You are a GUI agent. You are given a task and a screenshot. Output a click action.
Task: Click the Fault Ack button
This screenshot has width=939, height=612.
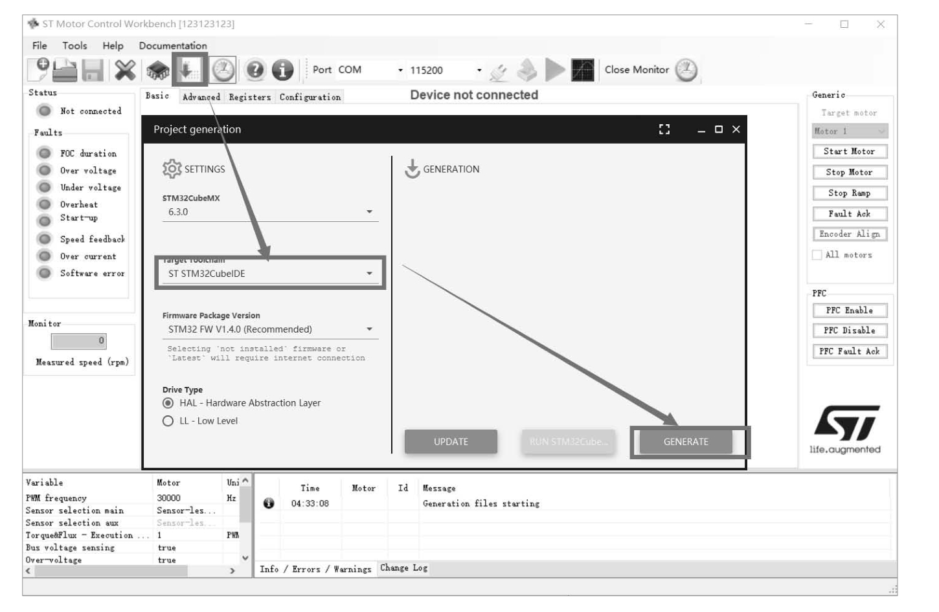coord(850,213)
